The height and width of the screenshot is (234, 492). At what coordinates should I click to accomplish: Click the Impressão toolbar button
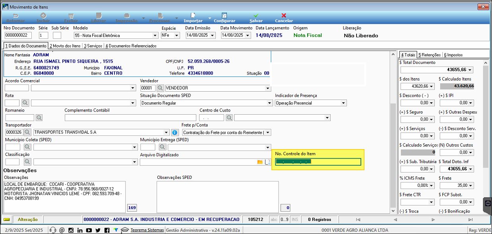tap(126, 18)
